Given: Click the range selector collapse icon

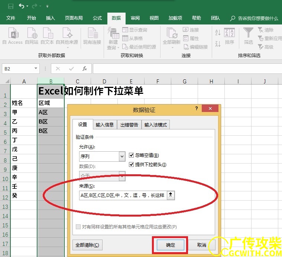Looking at the screenshot, I should click(171, 195).
